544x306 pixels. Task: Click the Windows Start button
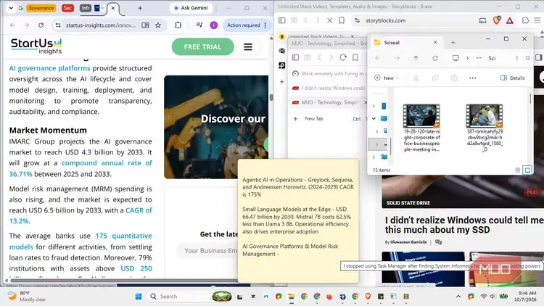click(x=139, y=297)
